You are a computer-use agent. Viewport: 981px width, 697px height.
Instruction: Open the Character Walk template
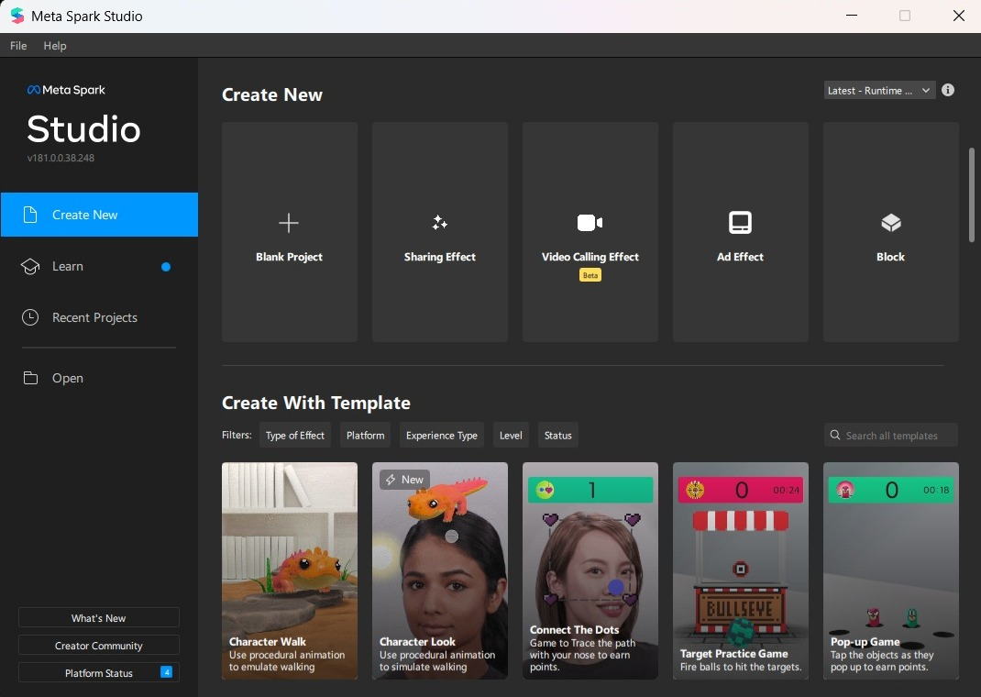pyautogui.click(x=290, y=570)
